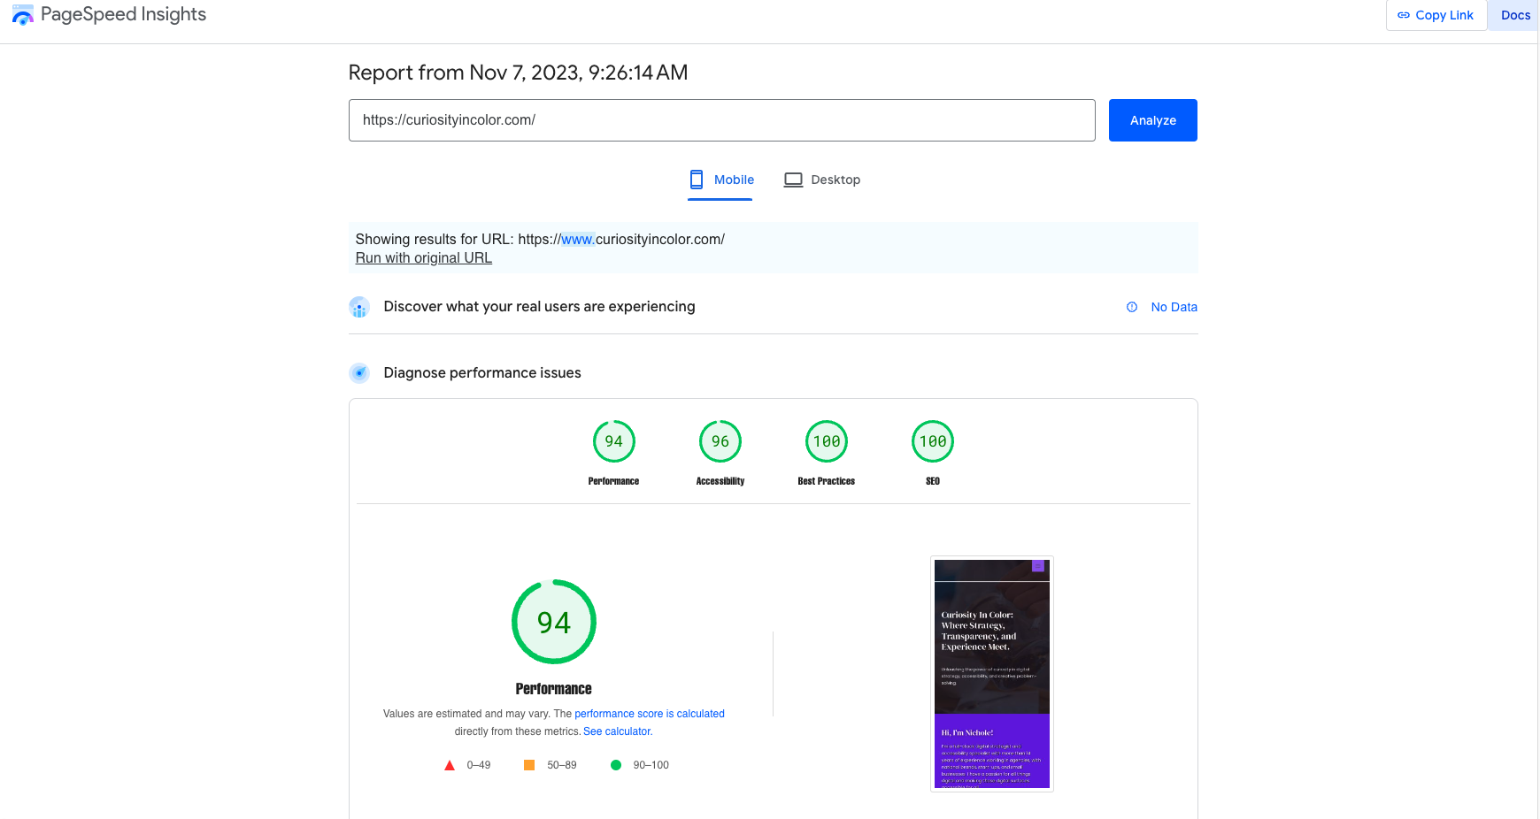Viewport: 1540px width, 819px height.
Task: Click the No Data link
Action: [1174, 307]
